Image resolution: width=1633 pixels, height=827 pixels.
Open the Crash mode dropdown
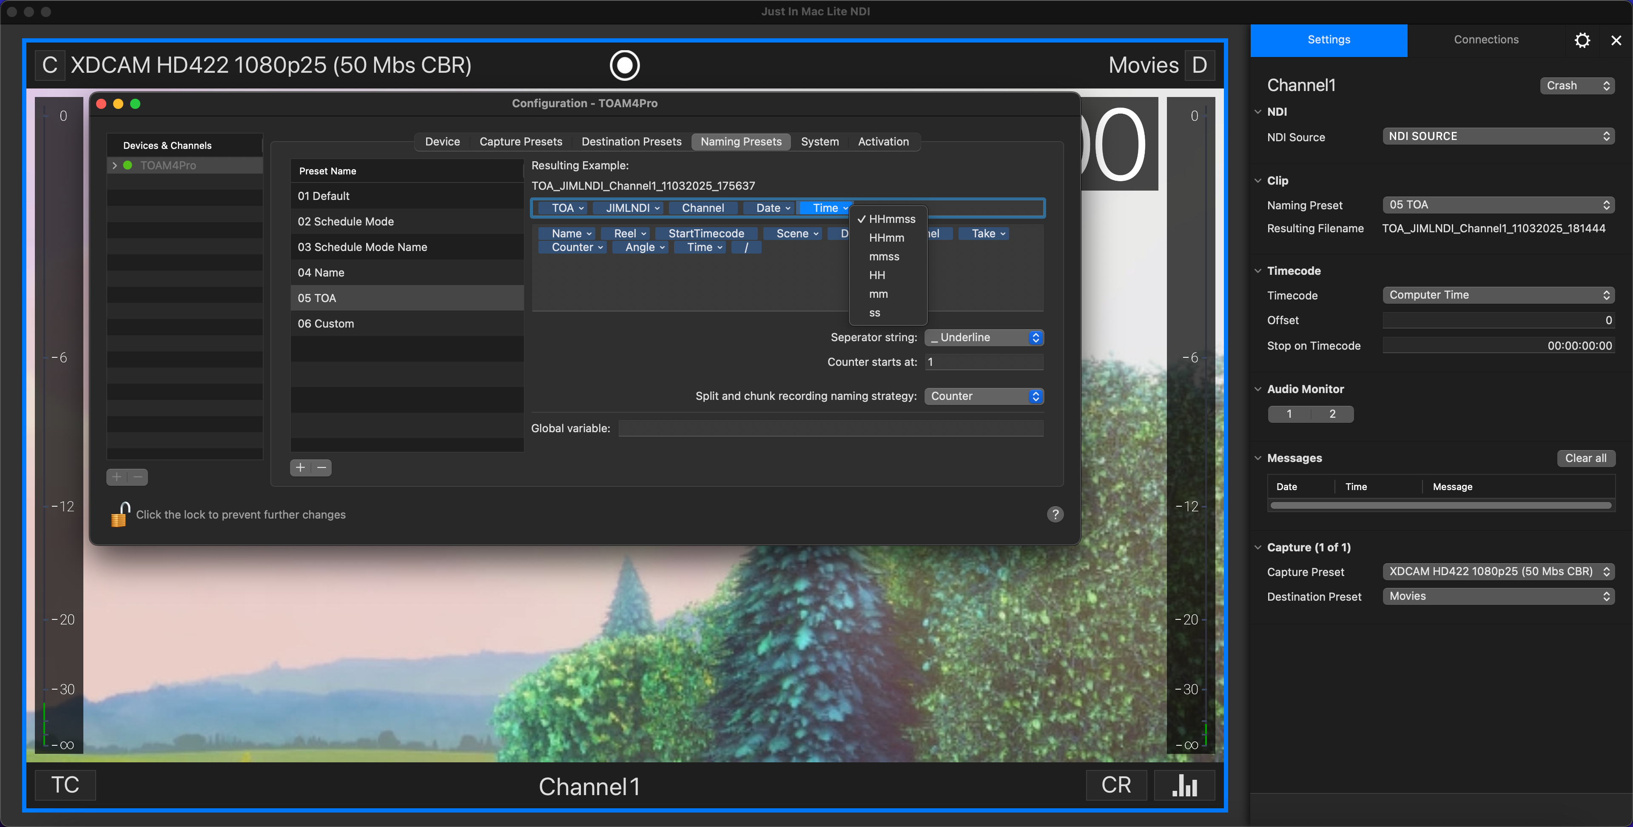tap(1577, 86)
